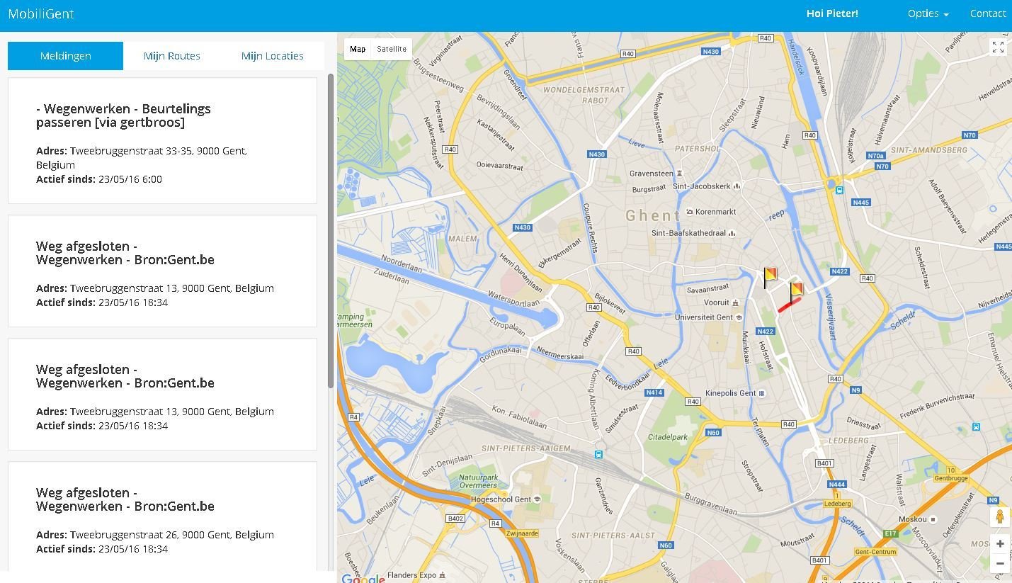Open the Beurtelings passeren notification card
Image resolution: width=1012 pixels, height=583 pixels.
(x=162, y=141)
